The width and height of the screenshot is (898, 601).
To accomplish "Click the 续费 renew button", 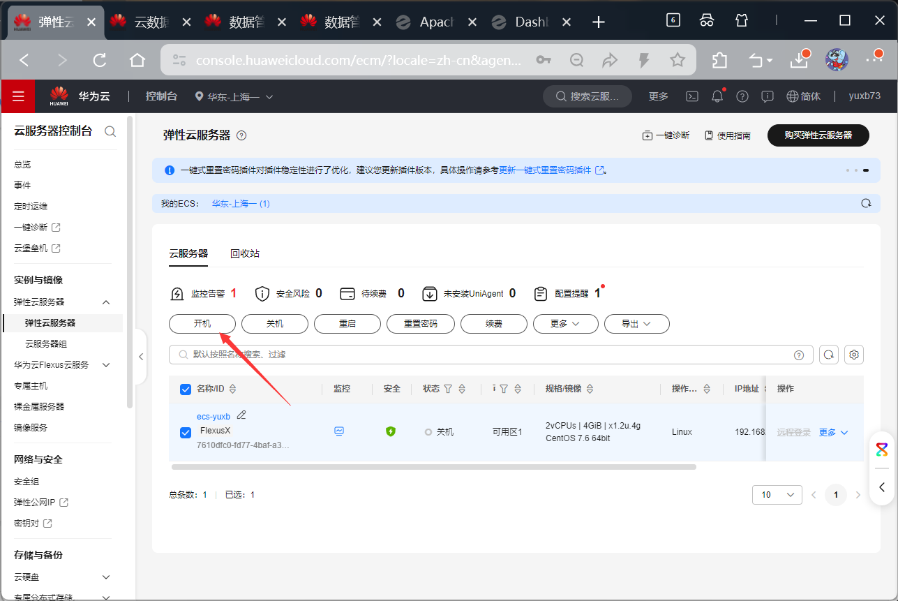I will click(494, 324).
